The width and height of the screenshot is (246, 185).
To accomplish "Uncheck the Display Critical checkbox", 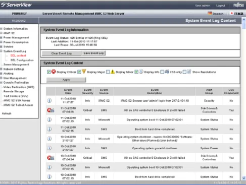I will pyautogui.click(x=48, y=72).
